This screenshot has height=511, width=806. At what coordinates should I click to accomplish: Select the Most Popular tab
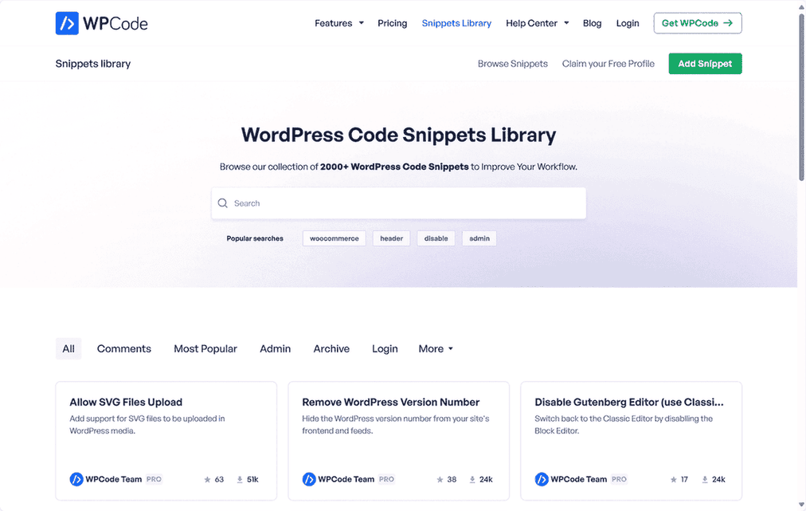pos(205,348)
